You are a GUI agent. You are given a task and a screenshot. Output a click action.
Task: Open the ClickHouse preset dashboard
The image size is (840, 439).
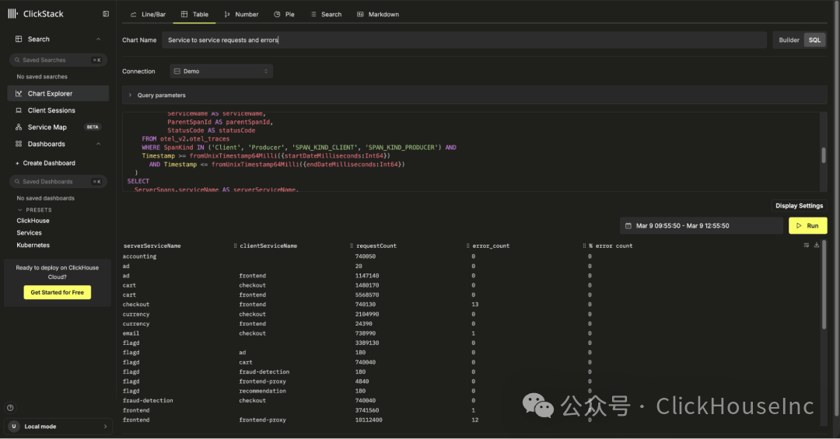pos(33,221)
